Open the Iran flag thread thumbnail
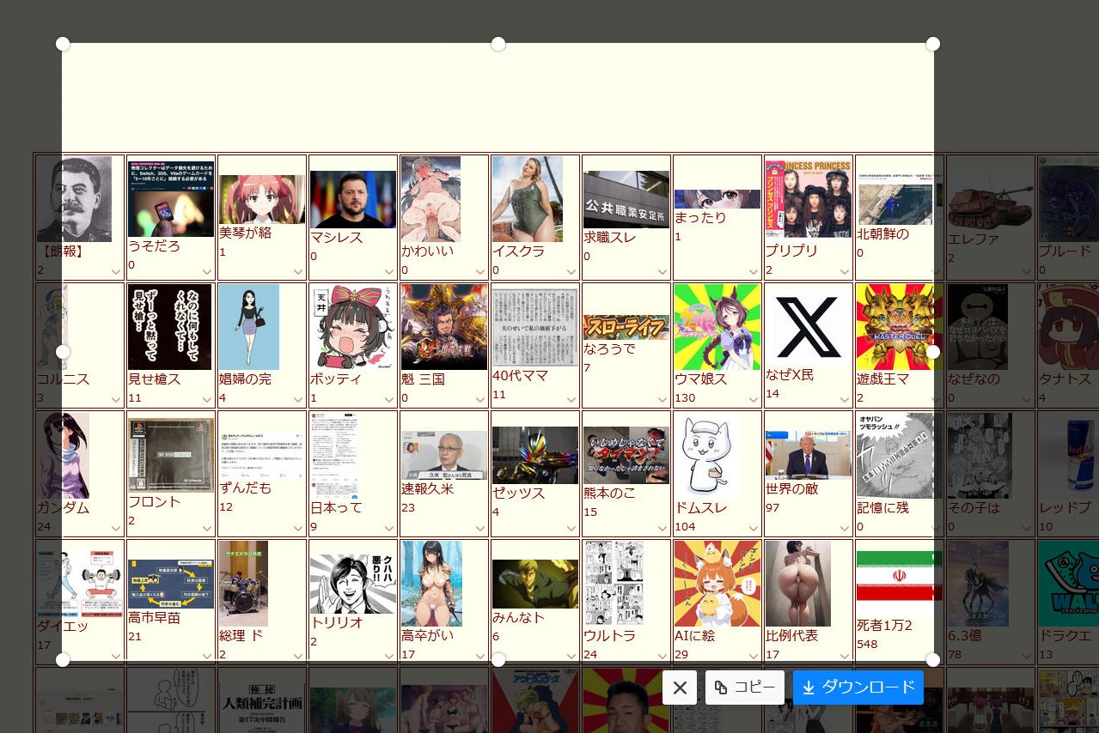This screenshot has height=733, width=1099. pos(899,580)
